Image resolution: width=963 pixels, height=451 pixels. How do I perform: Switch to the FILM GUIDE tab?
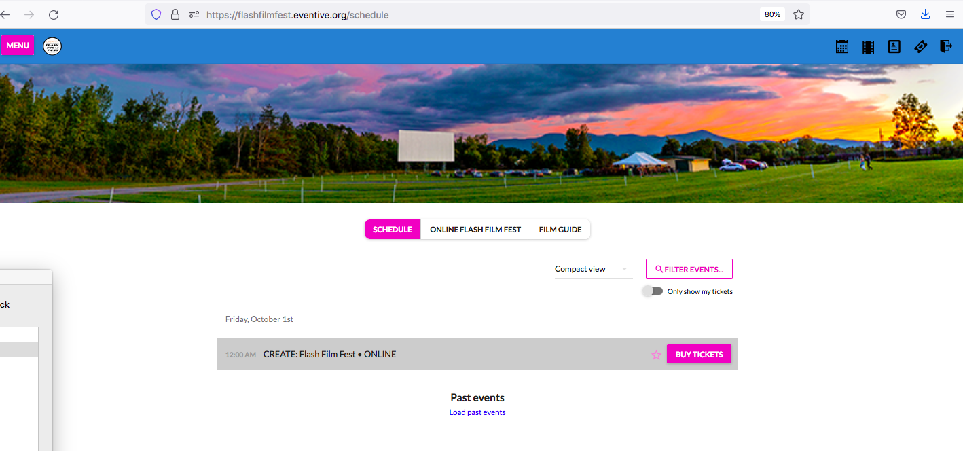(560, 230)
